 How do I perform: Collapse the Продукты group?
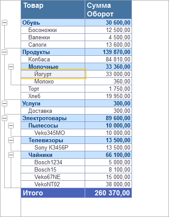(x=4, y=52)
